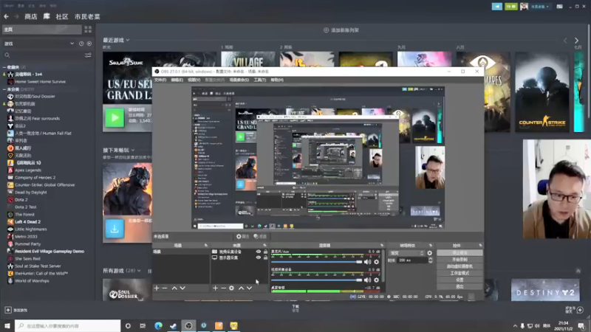Screen dimensions: 591x332
Task: Collapse the 未分类 uncategorized category
Action: 4,89
